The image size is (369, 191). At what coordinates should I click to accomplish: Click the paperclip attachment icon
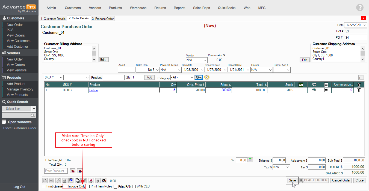pyautogui.click(x=97, y=180)
